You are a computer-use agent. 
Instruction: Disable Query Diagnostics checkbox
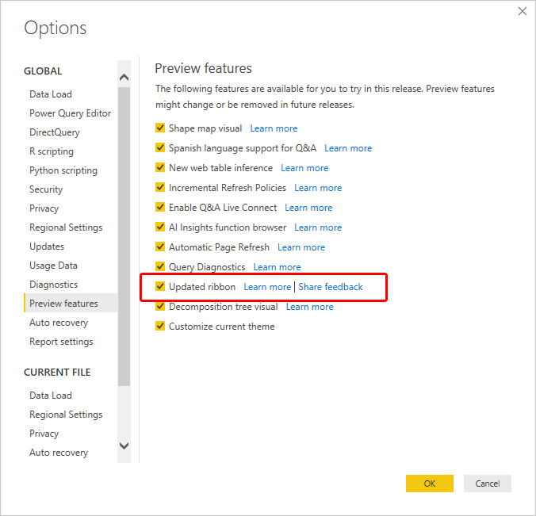pos(160,267)
